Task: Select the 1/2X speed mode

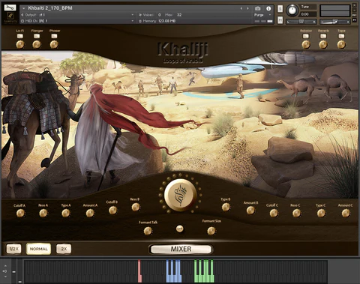Action: [x=13, y=249]
